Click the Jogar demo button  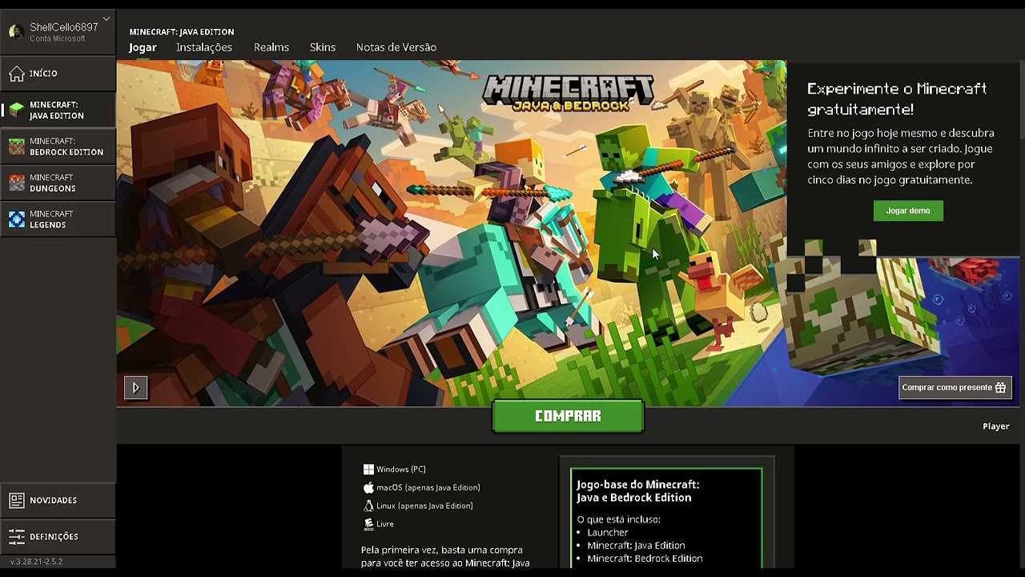click(x=908, y=211)
